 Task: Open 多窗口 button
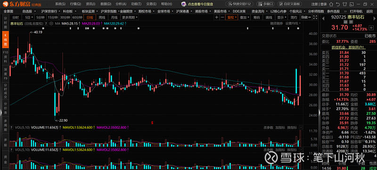tap(266, 4)
